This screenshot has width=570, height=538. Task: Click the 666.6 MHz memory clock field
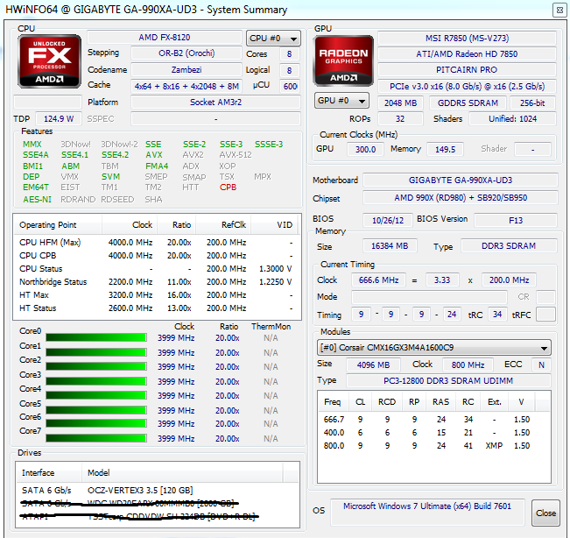tap(378, 280)
